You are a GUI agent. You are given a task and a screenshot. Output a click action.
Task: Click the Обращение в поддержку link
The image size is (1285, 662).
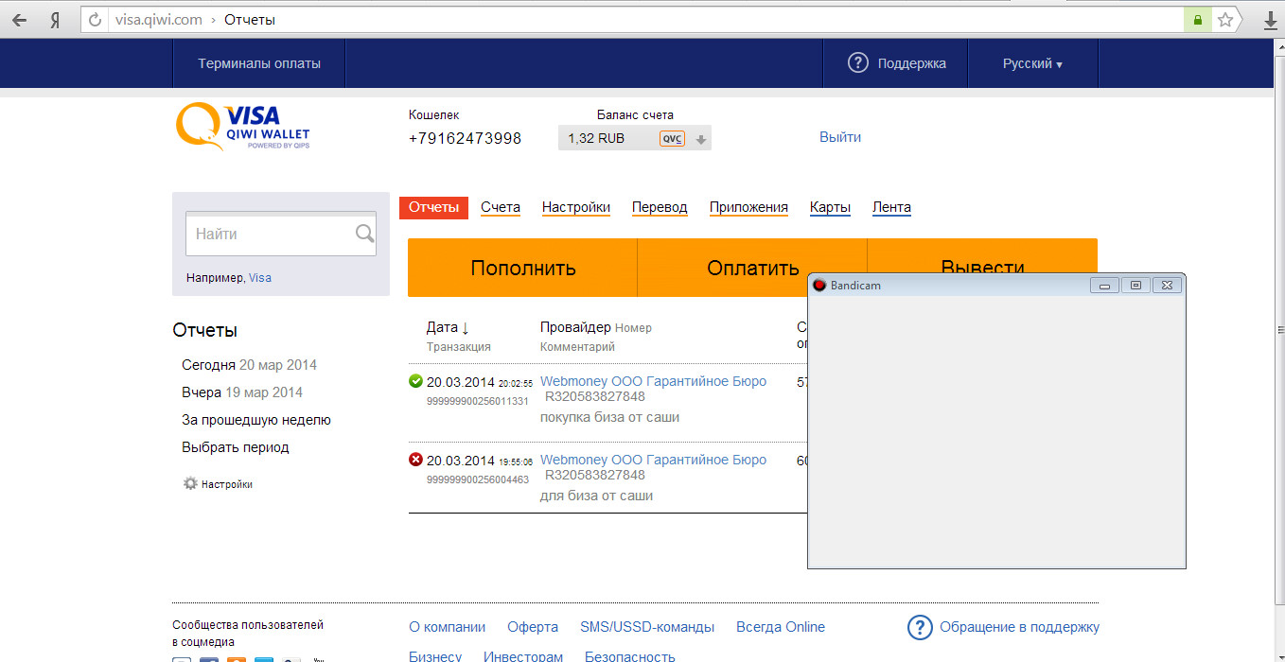pos(1019,627)
